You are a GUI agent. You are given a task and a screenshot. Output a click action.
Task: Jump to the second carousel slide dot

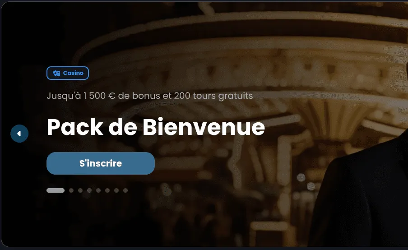(x=71, y=190)
